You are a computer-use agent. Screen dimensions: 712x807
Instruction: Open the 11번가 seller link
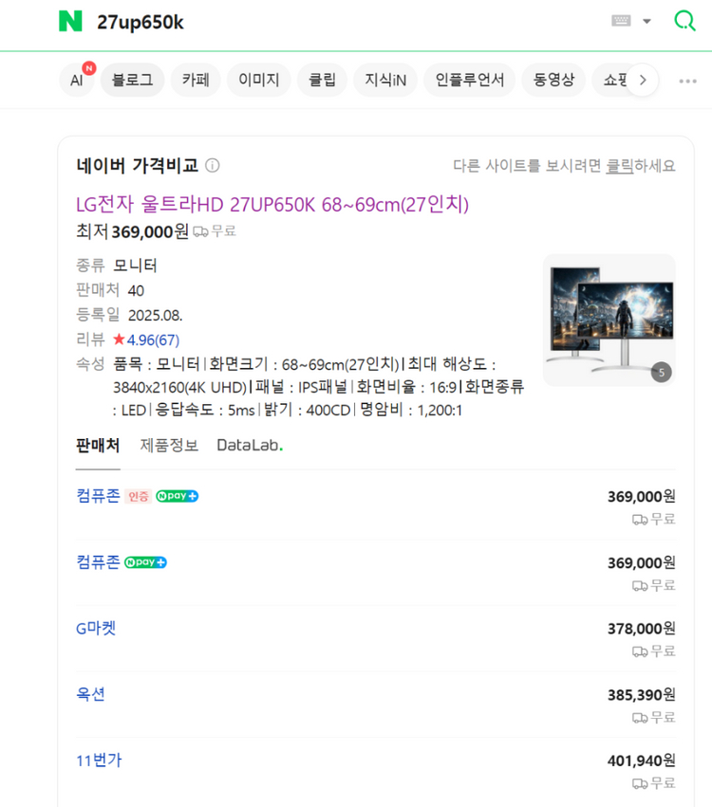pyautogui.click(x=99, y=760)
